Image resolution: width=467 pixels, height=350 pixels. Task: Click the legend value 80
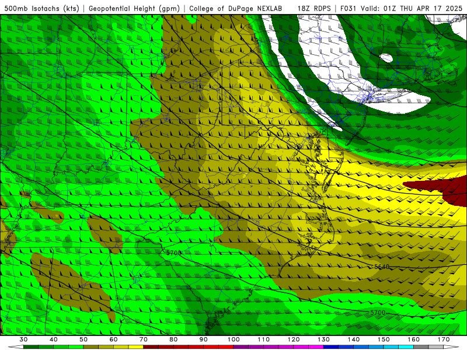click(x=173, y=339)
